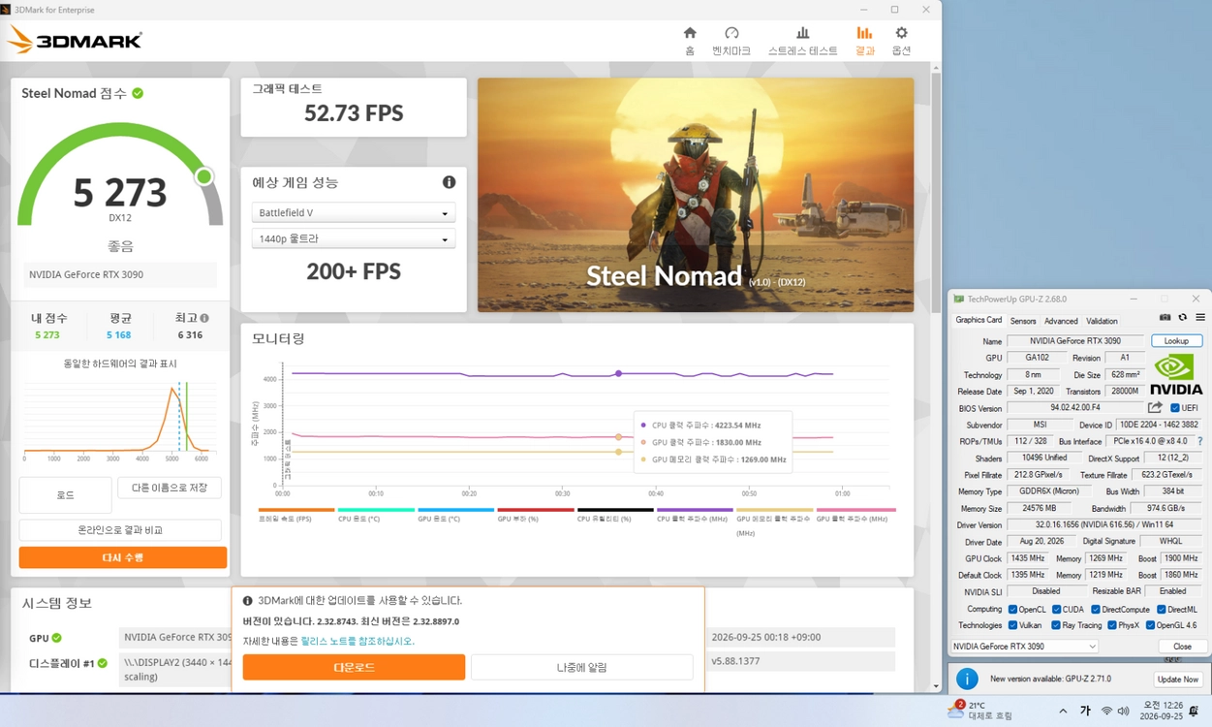Screen dimensions: 1212x727
Task: Click the blue info icon in the GPU-Z update bar
Action: [x=967, y=679]
